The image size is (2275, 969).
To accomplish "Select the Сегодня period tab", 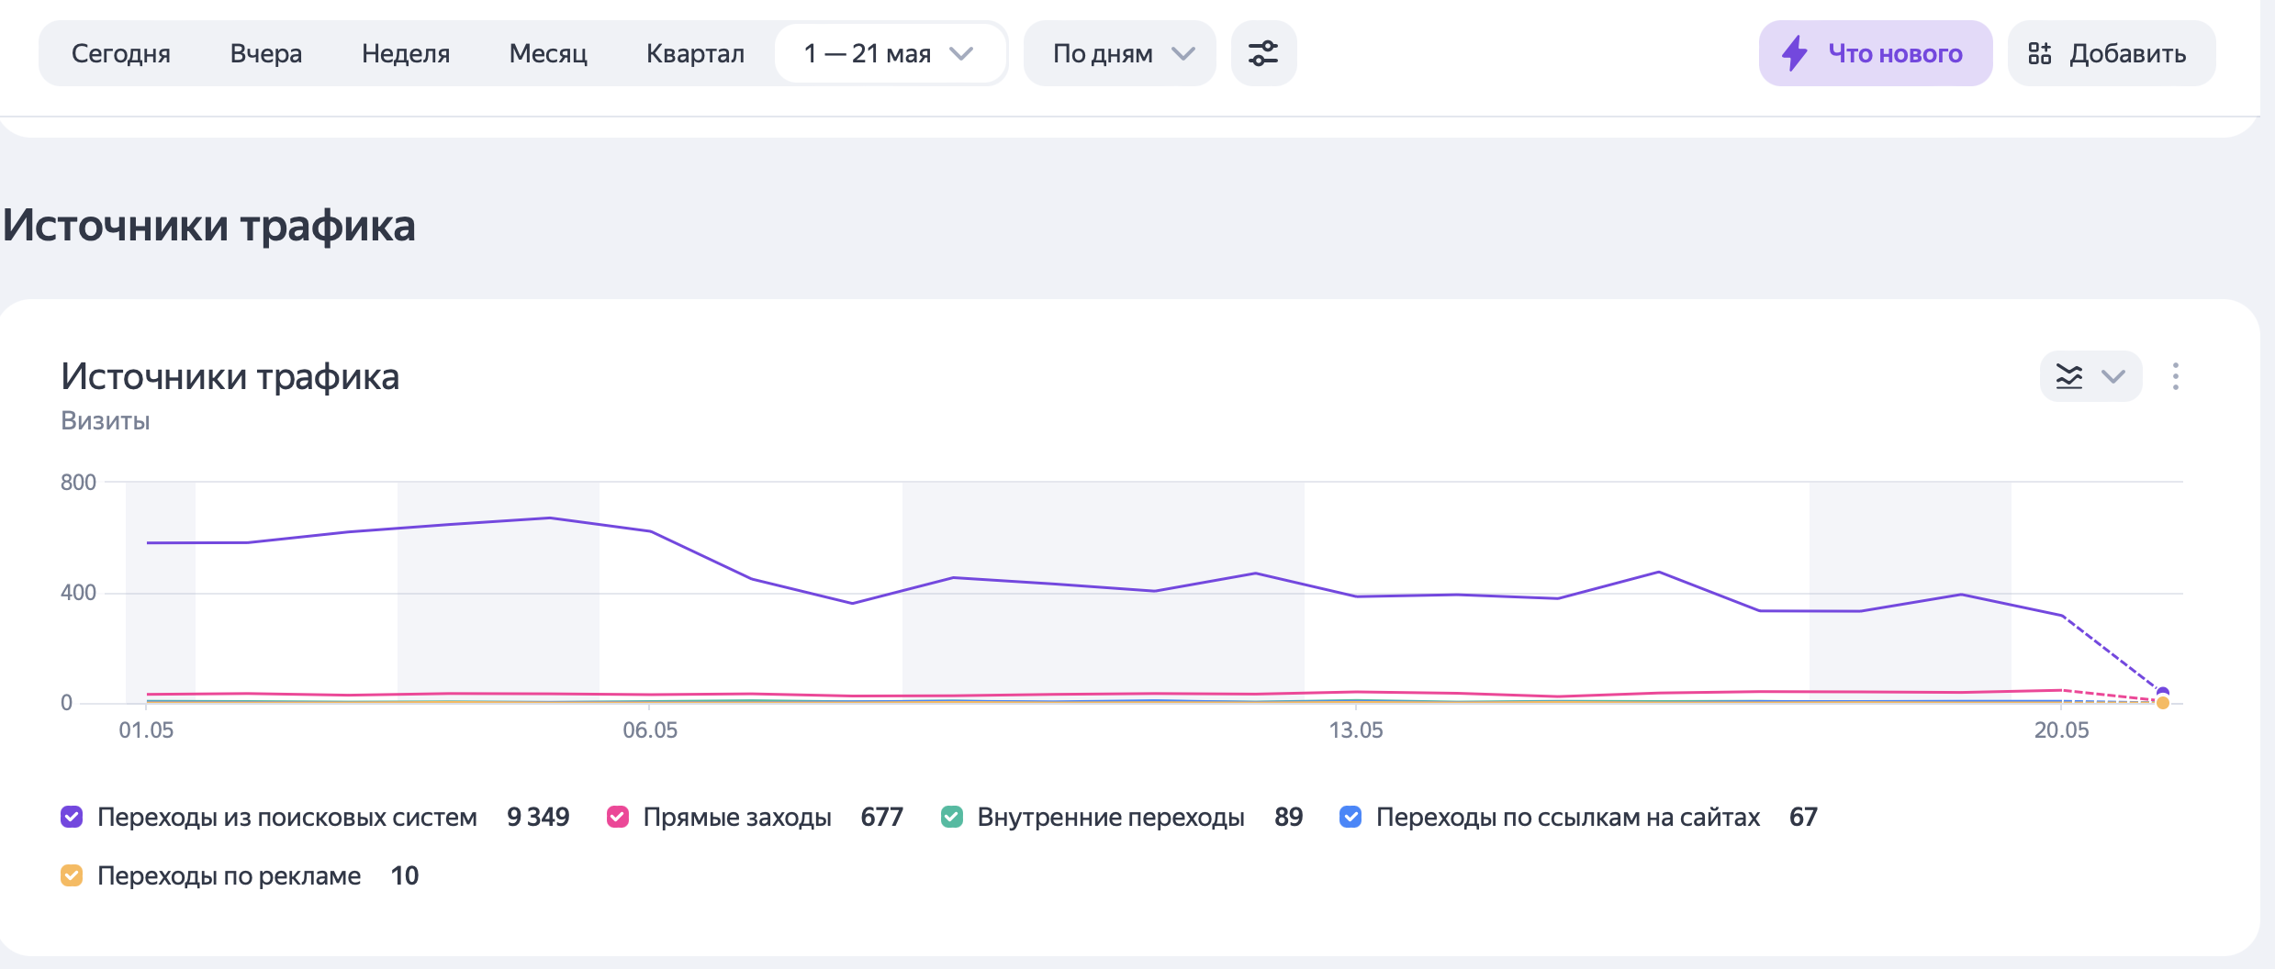I will pos(121,53).
